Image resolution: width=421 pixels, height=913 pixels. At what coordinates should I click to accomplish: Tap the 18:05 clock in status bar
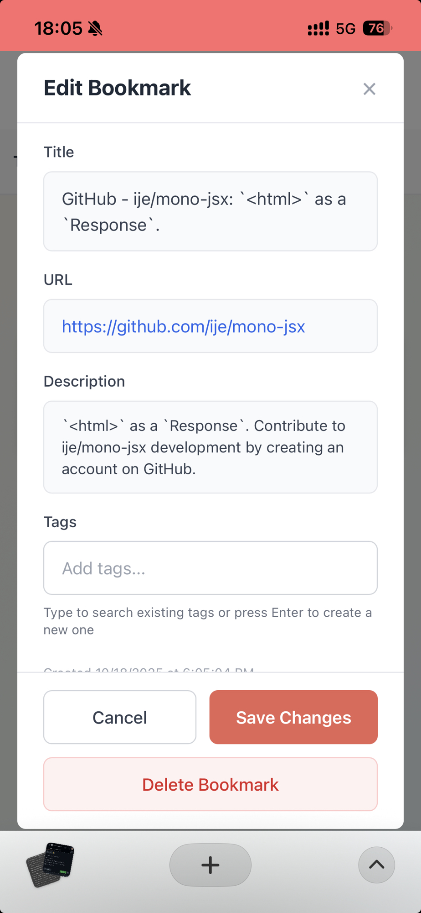point(58,28)
